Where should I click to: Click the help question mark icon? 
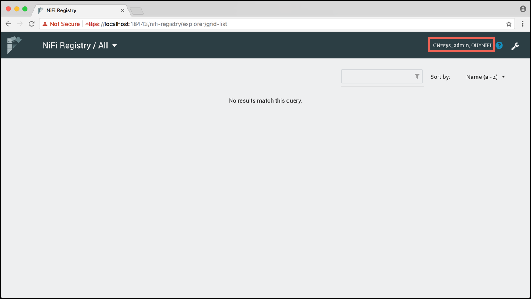[x=499, y=46]
